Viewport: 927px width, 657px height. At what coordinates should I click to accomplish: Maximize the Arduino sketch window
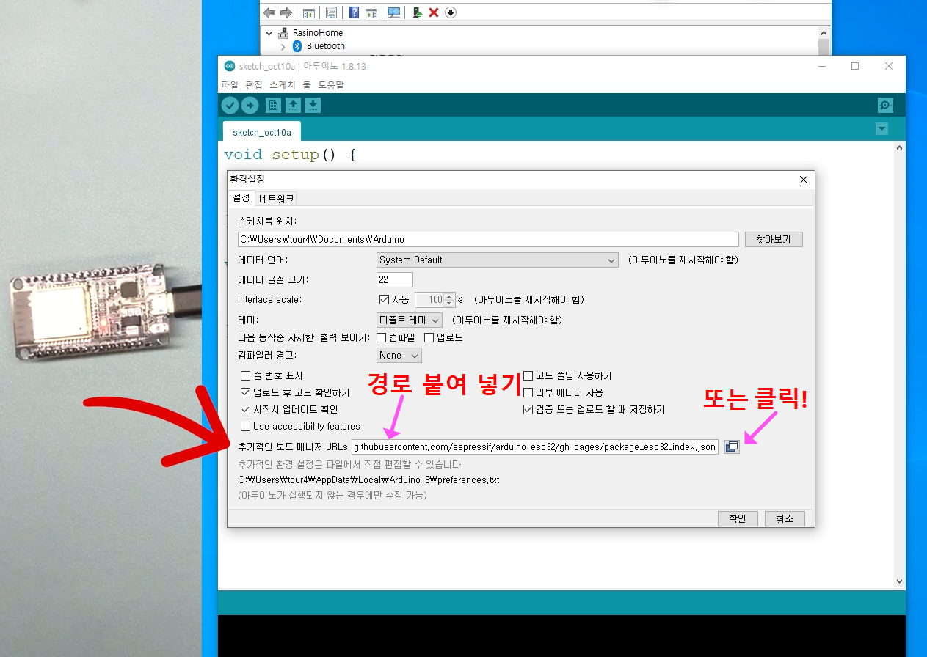coord(855,66)
